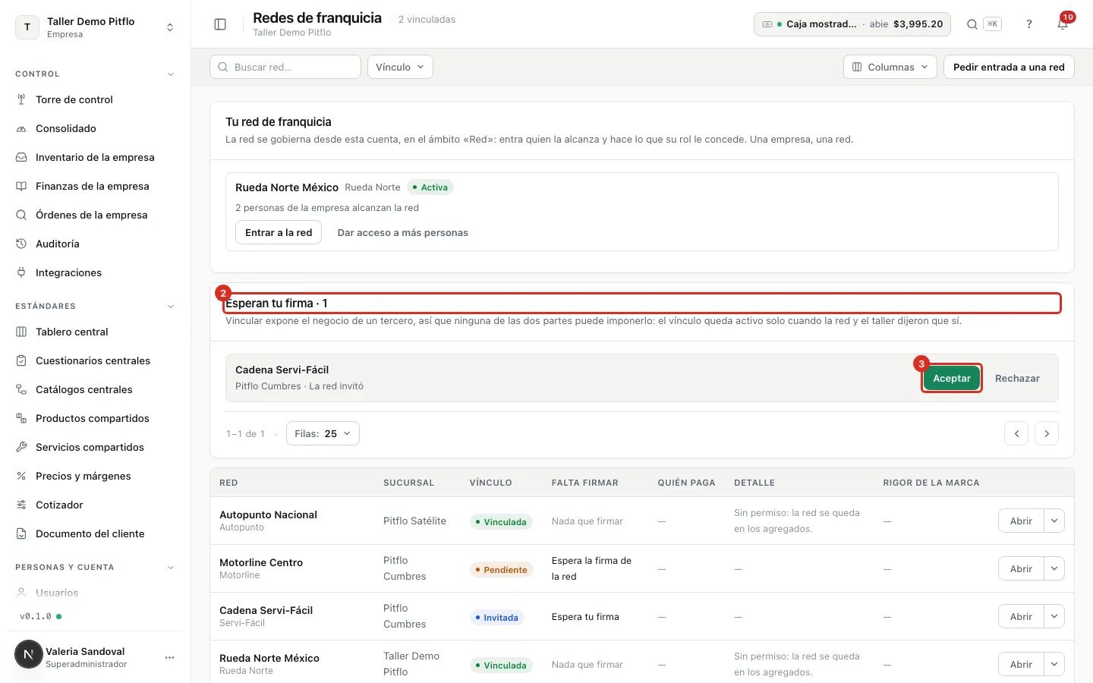The width and height of the screenshot is (1093, 683).
Task: Focus the Buscar red search field
Action: click(x=285, y=67)
